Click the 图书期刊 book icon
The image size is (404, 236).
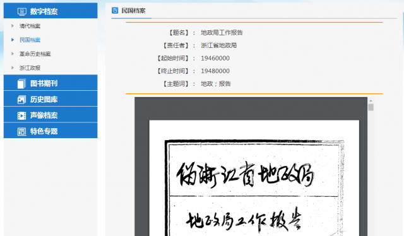click(21, 83)
